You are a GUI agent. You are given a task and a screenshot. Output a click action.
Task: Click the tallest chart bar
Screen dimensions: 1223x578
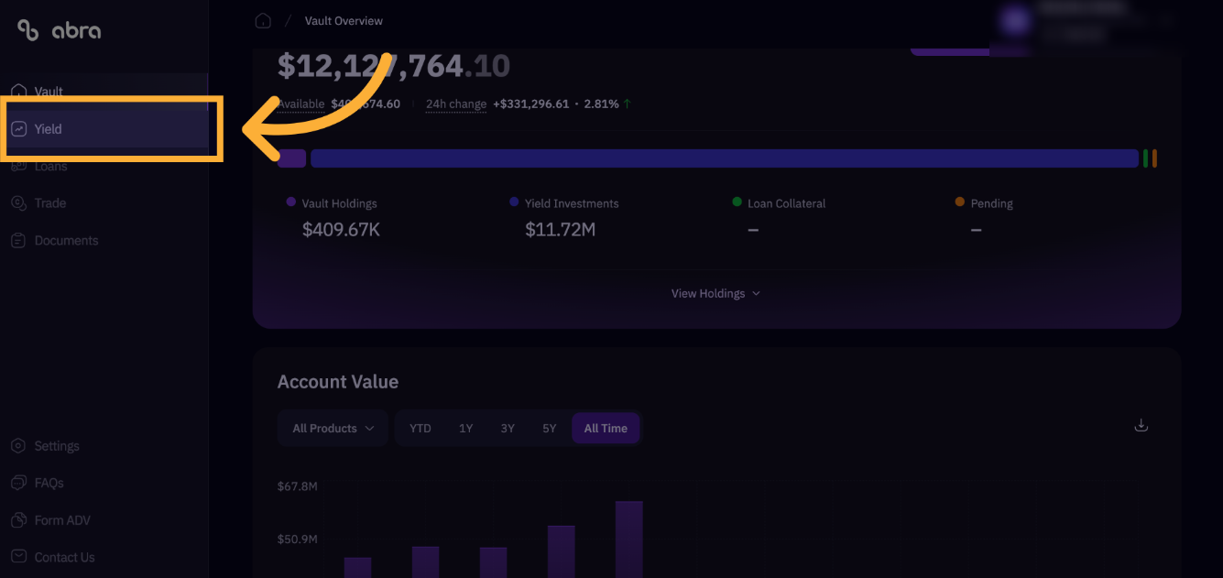click(x=629, y=540)
